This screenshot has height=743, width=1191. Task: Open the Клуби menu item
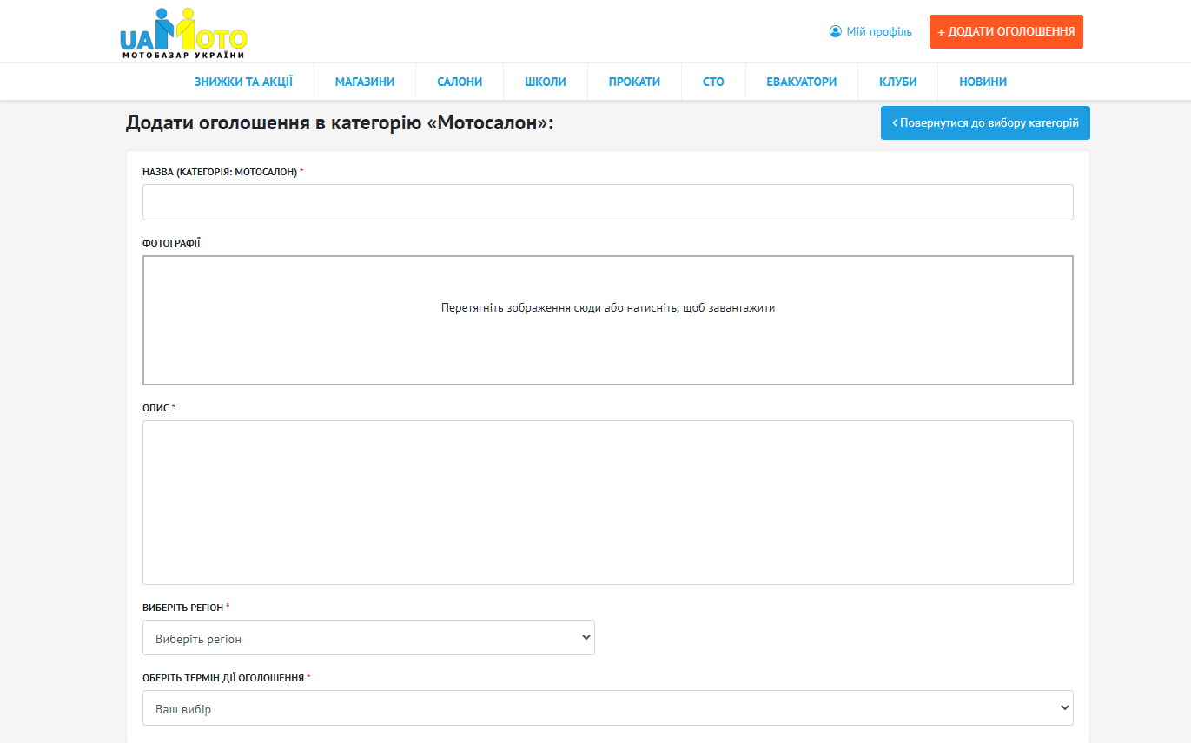(x=897, y=82)
